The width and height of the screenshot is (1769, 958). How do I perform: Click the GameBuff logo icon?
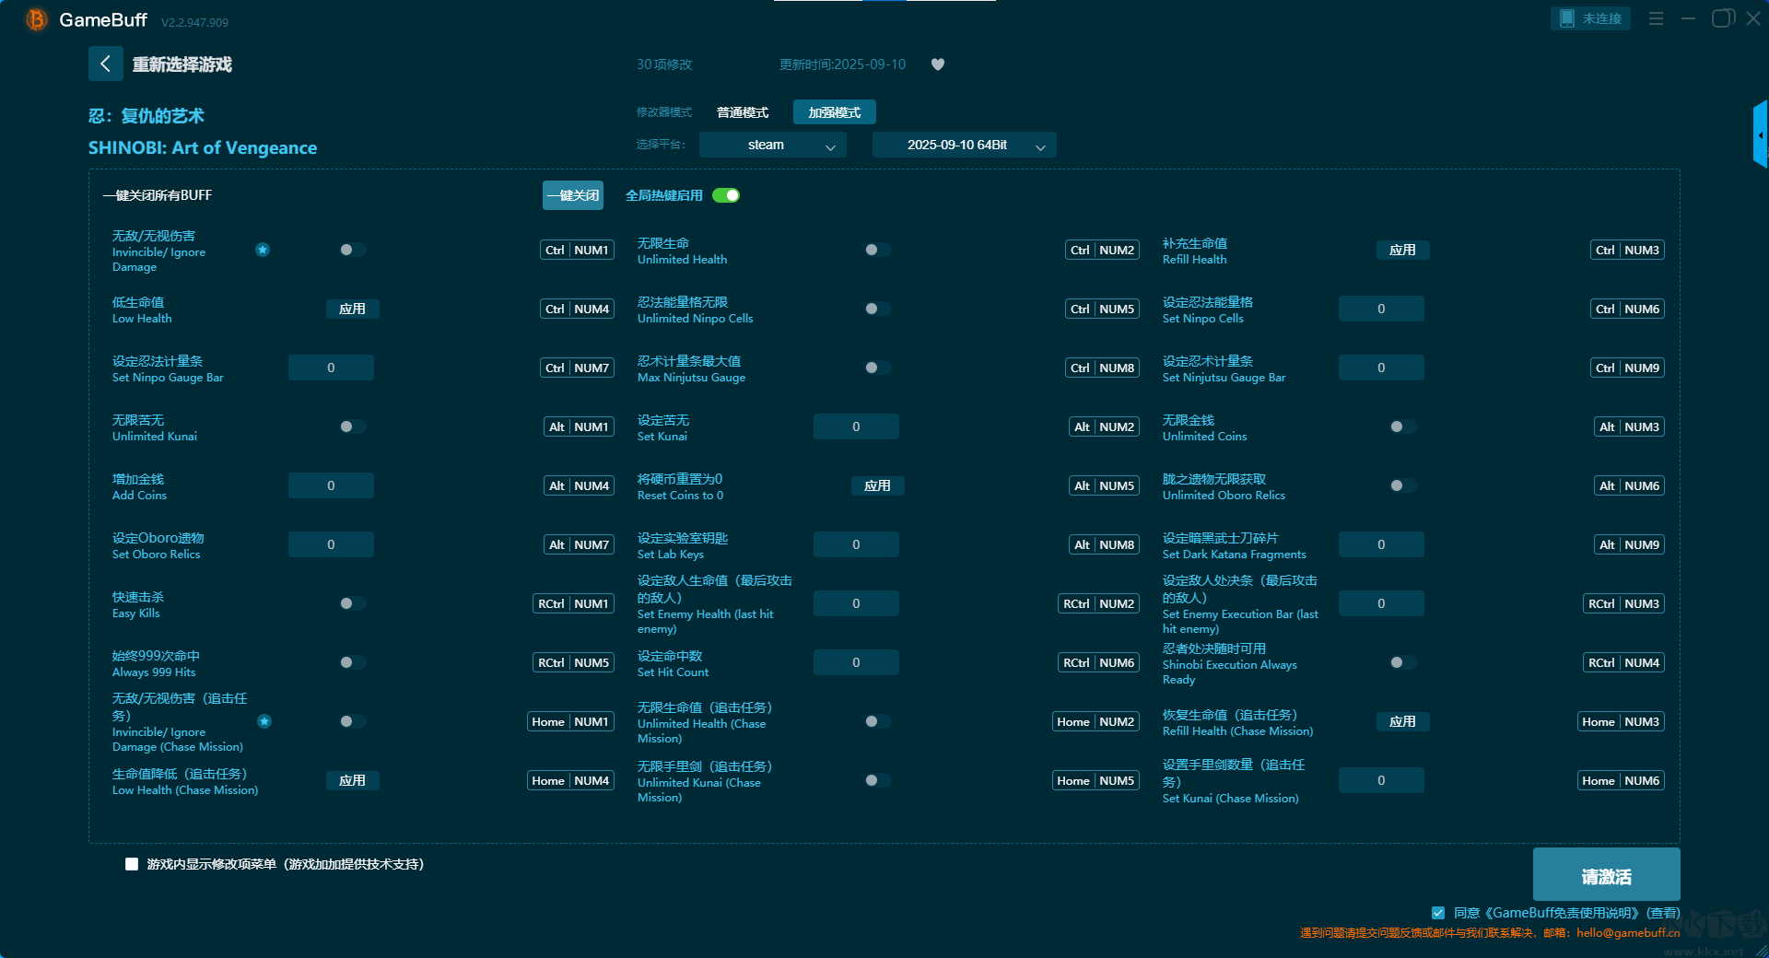pyautogui.click(x=36, y=19)
